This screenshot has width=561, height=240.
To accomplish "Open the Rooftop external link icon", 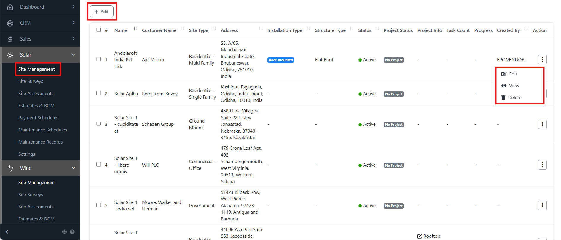I will [420, 236].
